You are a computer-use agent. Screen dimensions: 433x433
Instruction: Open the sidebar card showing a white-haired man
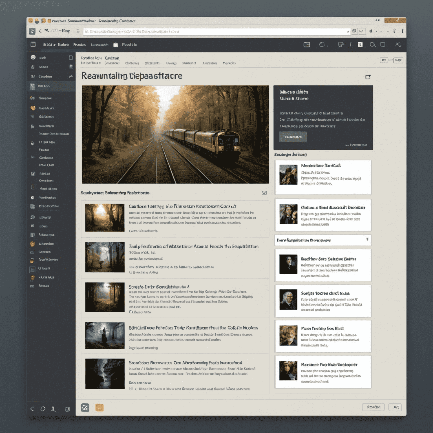pyautogui.click(x=323, y=301)
